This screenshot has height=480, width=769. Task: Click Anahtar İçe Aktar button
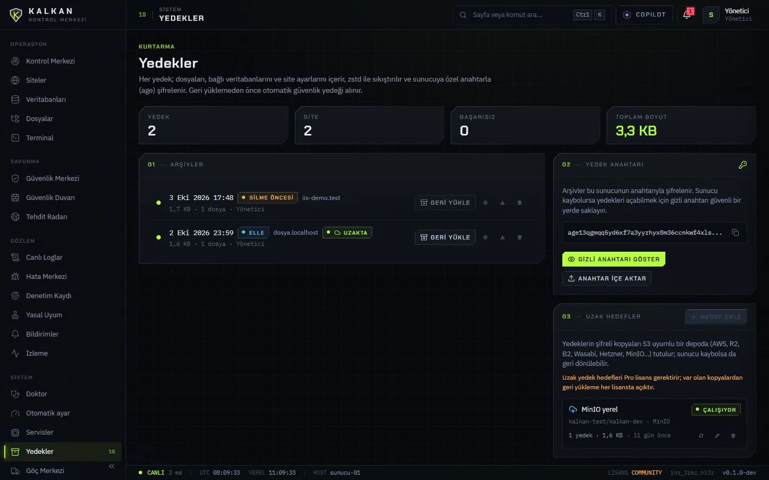[607, 278]
